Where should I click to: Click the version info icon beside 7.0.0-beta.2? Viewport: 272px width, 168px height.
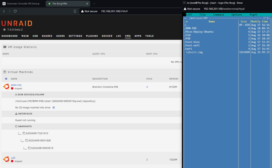click(5, 30)
